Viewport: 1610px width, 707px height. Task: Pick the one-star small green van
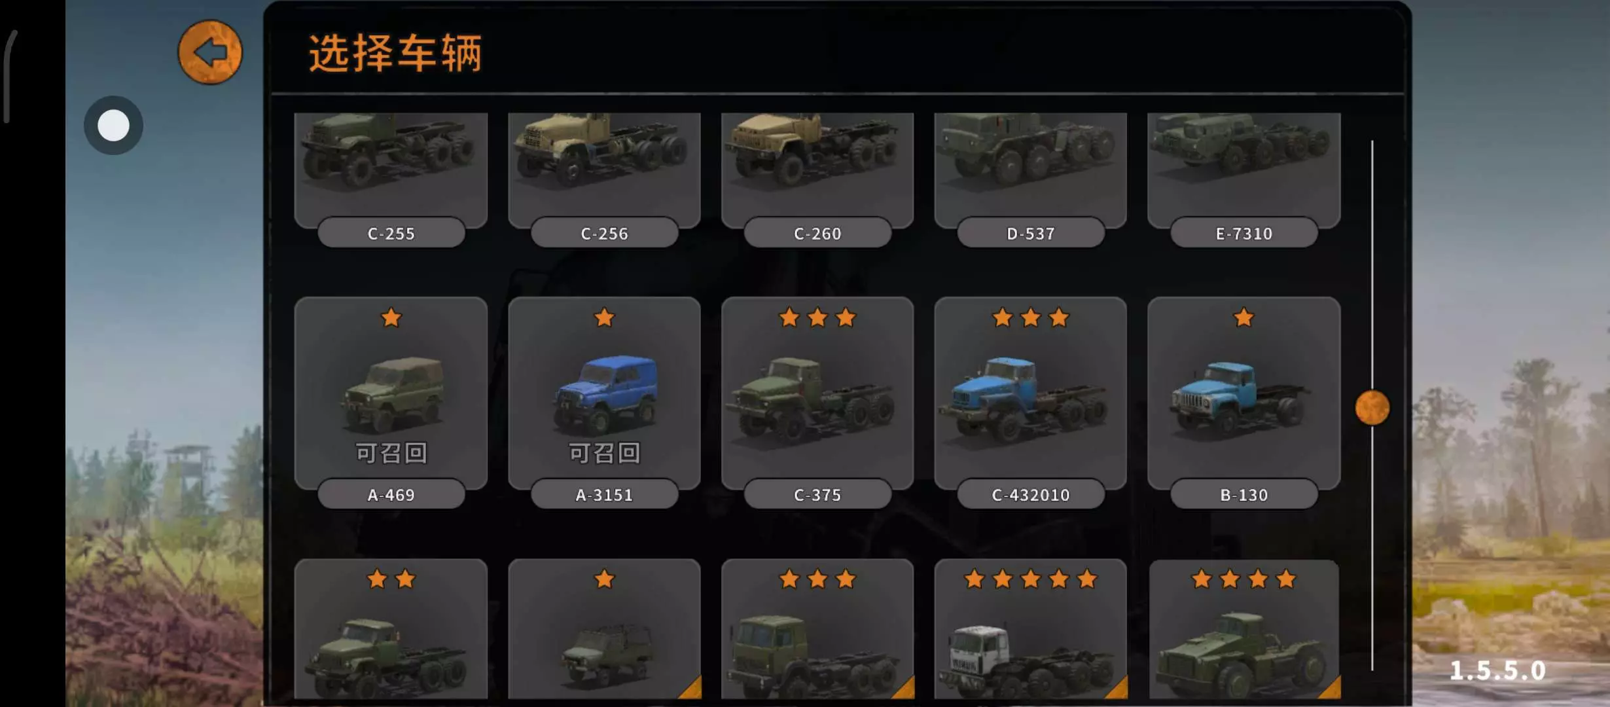point(604,630)
